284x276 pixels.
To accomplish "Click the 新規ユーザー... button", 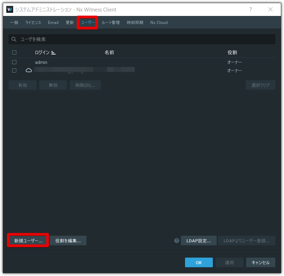I will [x=28, y=241].
